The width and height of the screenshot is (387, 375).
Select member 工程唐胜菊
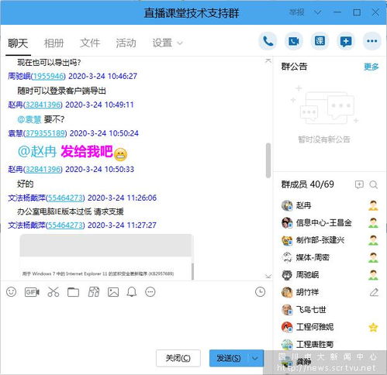click(330, 344)
